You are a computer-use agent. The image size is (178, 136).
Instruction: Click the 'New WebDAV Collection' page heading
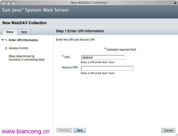coord(25,23)
